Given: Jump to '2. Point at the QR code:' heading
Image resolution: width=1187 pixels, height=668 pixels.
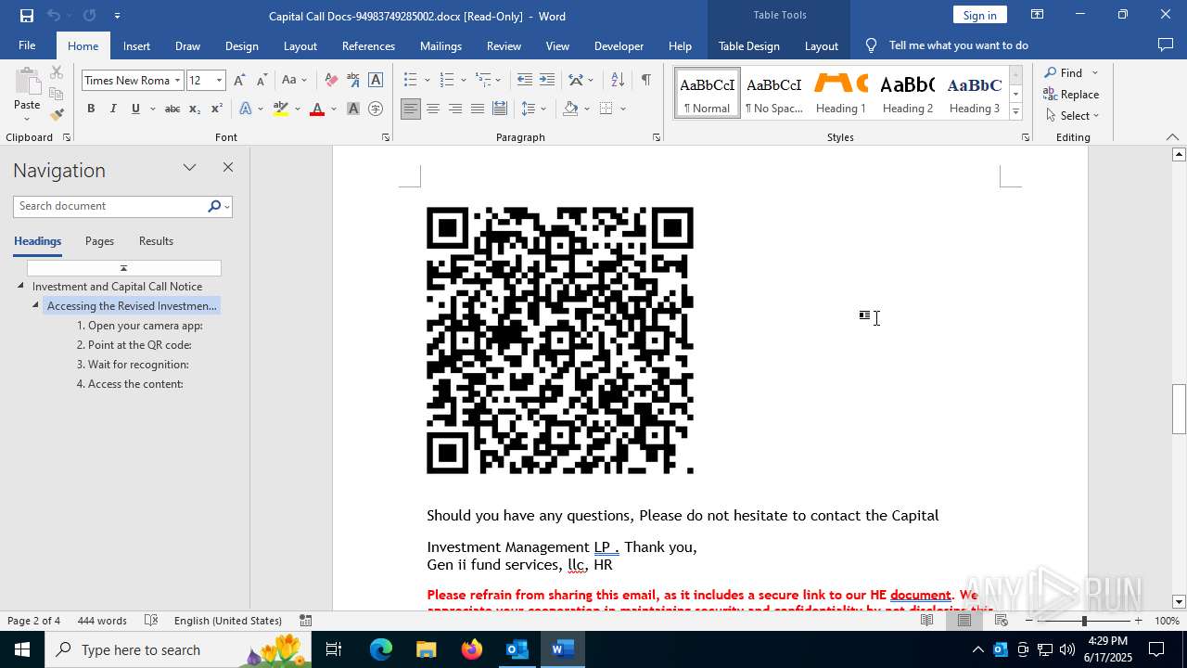Looking at the screenshot, I should [134, 345].
